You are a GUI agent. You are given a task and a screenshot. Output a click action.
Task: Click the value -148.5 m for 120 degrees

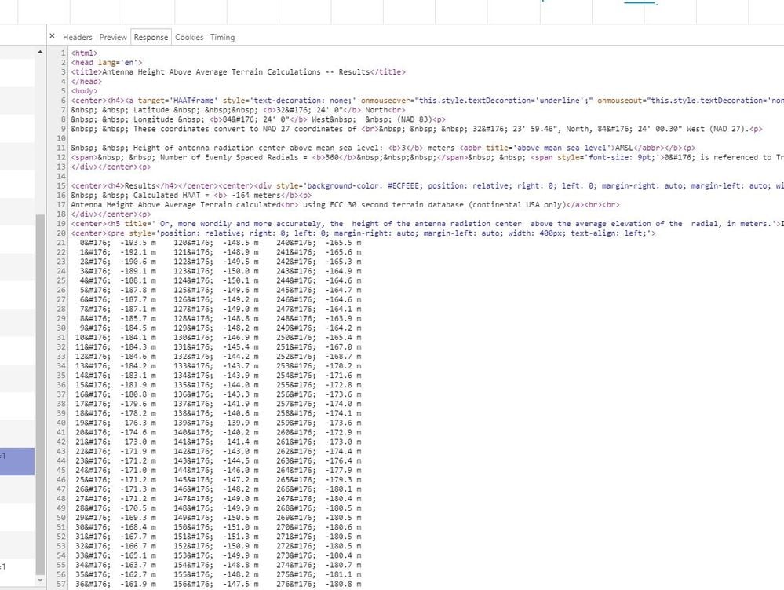pos(241,243)
